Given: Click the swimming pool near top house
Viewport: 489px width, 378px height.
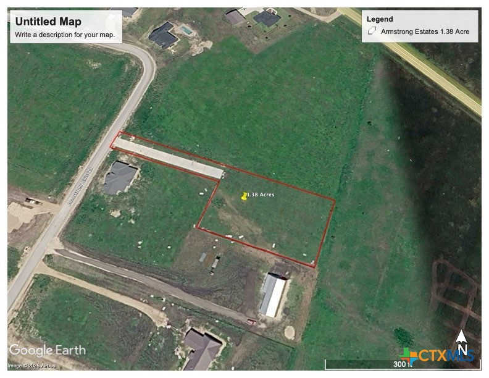Looking at the screenshot, I should coord(186,30).
